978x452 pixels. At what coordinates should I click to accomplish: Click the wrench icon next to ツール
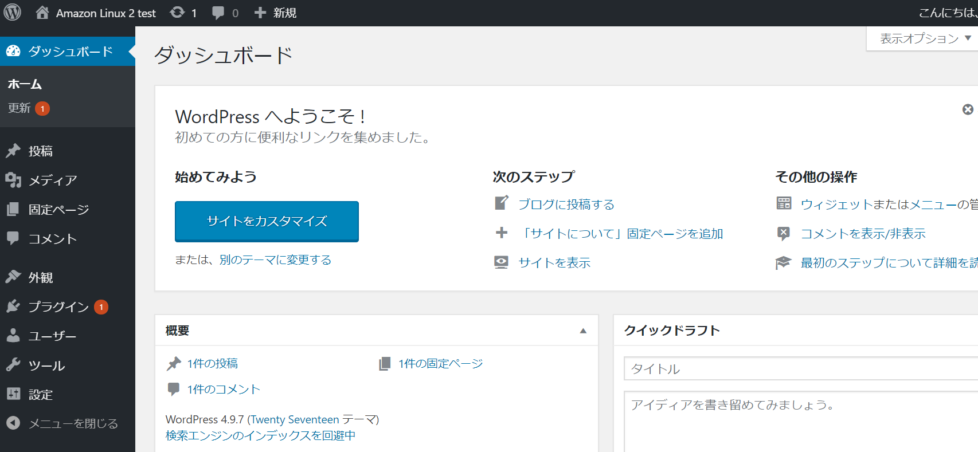(x=13, y=365)
